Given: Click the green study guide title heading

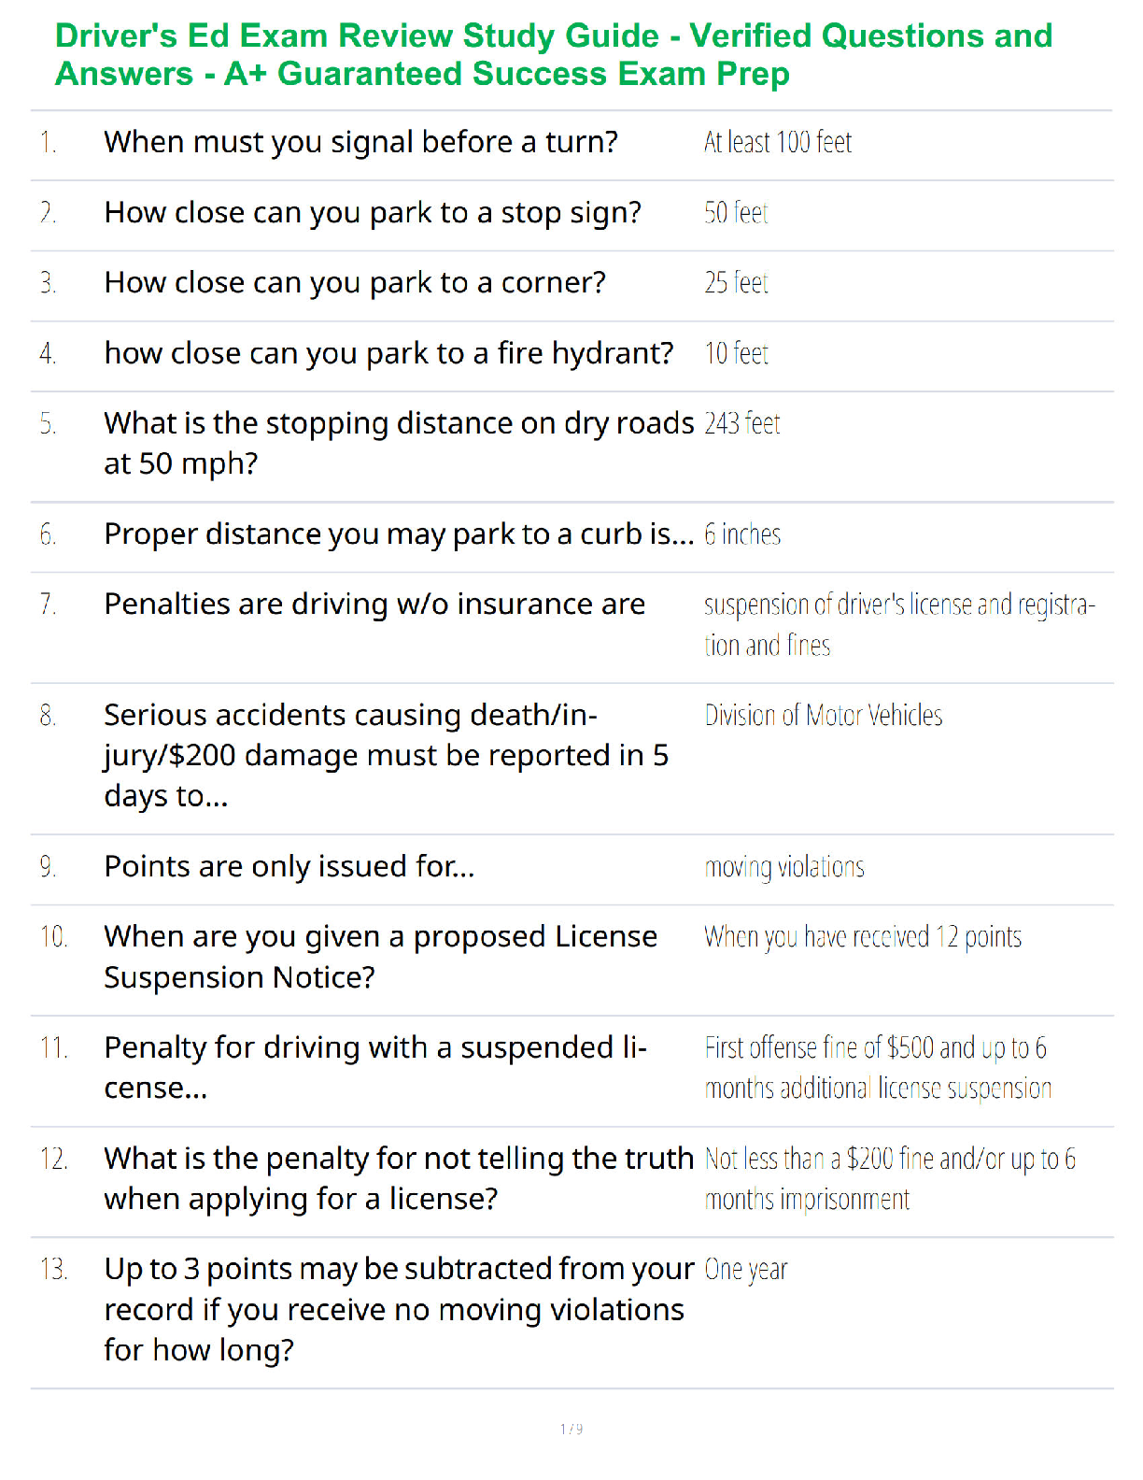Looking at the screenshot, I should click(x=554, y=54).
